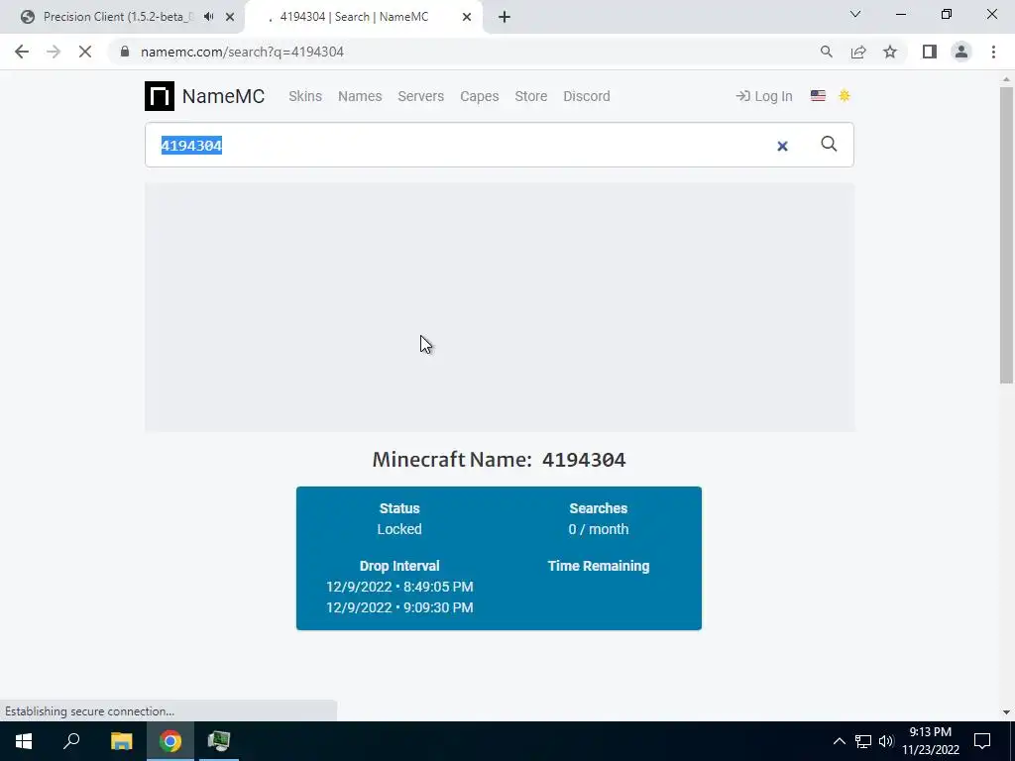Click the padlock site info icon
This screenshot has height=761, width=1015.
(x=124, y=52)
